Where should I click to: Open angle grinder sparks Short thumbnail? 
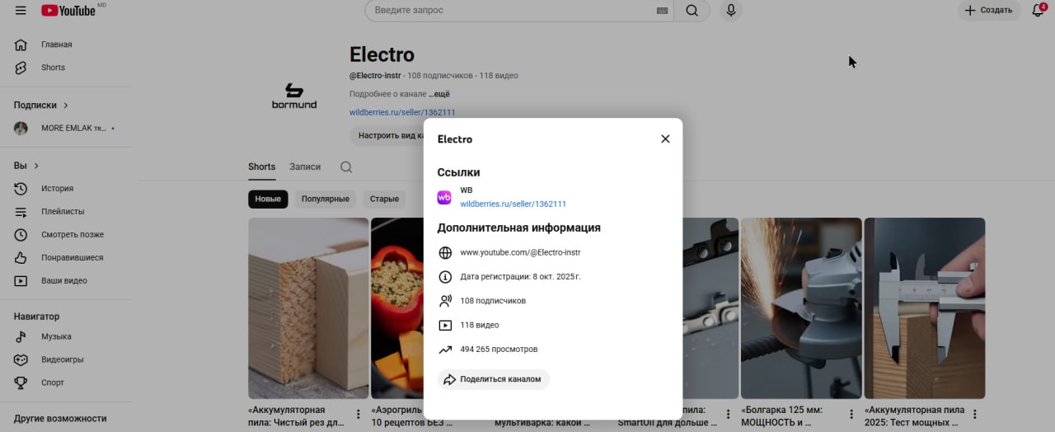pyautogui.click(x=801, y=308)
